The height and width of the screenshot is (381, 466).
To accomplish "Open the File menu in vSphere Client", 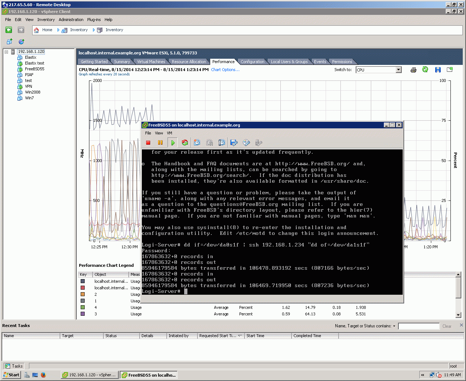I will click(x=8, y=20).
